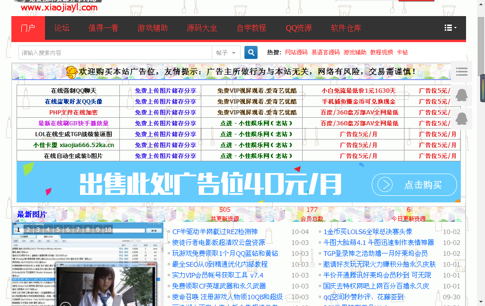This screenshot has width=485, height=306.
Task: Open 在线自动生成装b图片 link
Action: pyautogui.click(x=73, y=156)
